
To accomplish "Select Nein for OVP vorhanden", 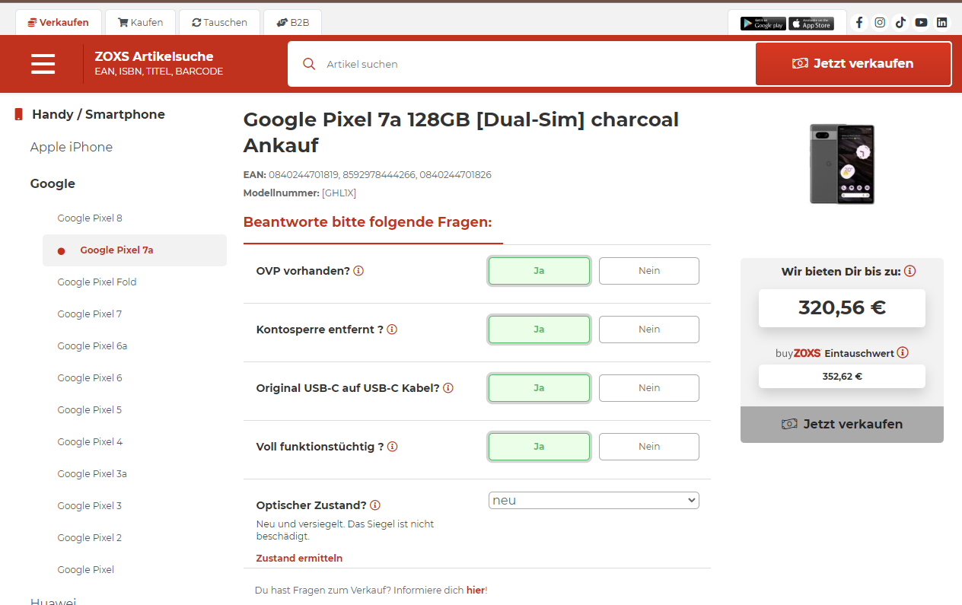I will coord(649,271).
